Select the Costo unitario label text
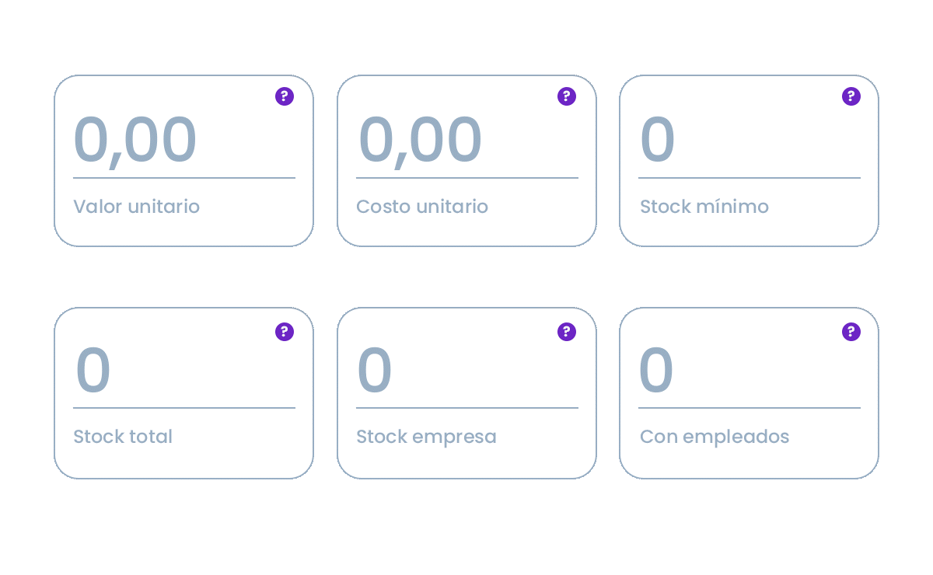Image resolution: width=933 pixels, height=575 pixels. click(x=422, y=207)
